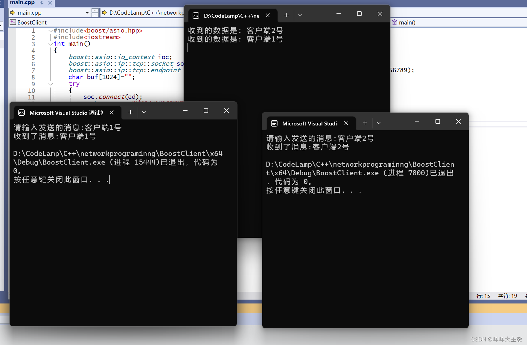Click terminal icon in client 2 console tab

(274, 123)
